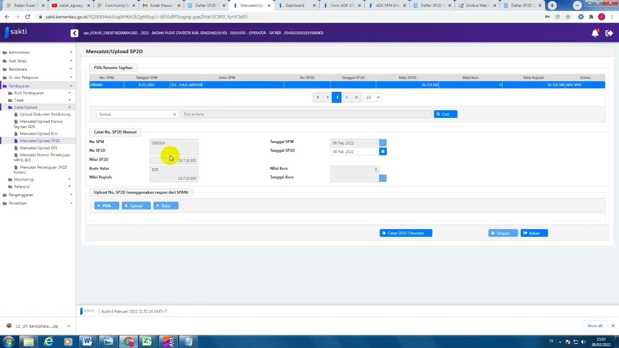Click Catat SP2D Otomatis button
This screenshot has width=619, height=348.
point(406,233)
